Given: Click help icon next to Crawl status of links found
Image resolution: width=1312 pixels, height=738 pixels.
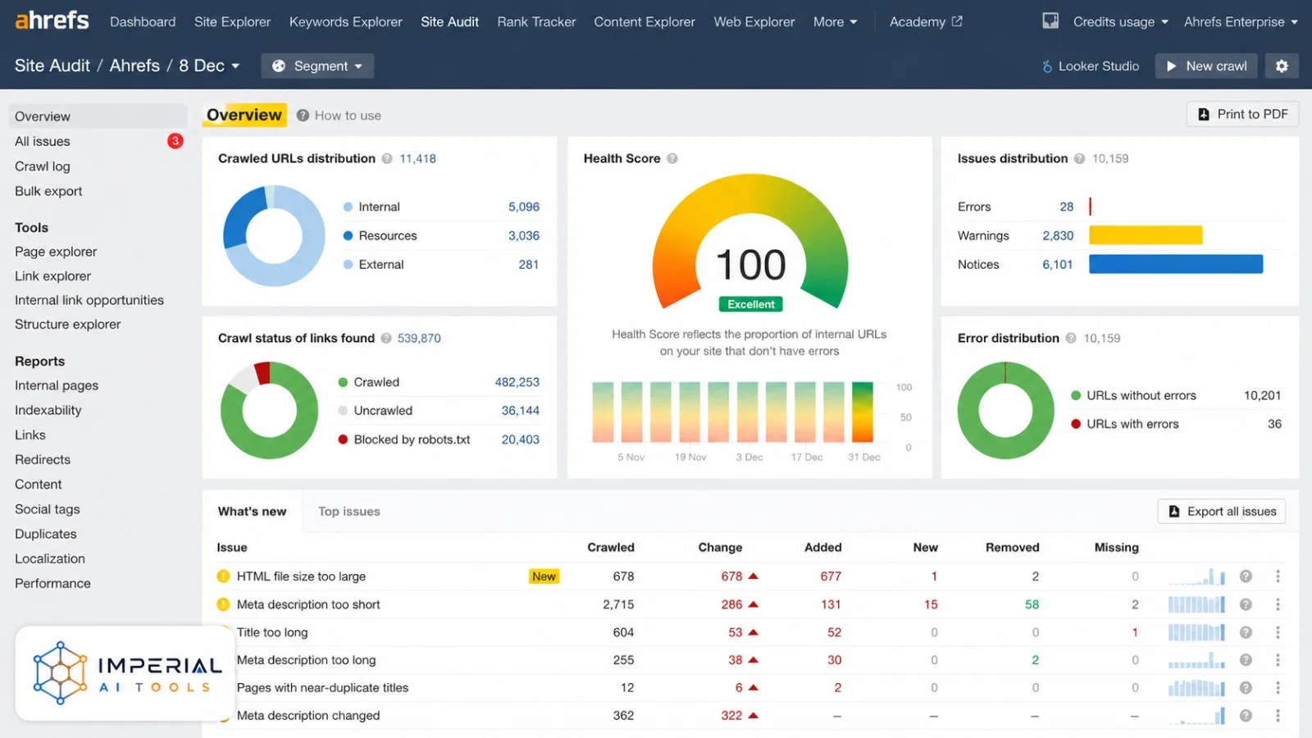Looking at the screenshot, I should pyautogui.click(x=386, y=338).
